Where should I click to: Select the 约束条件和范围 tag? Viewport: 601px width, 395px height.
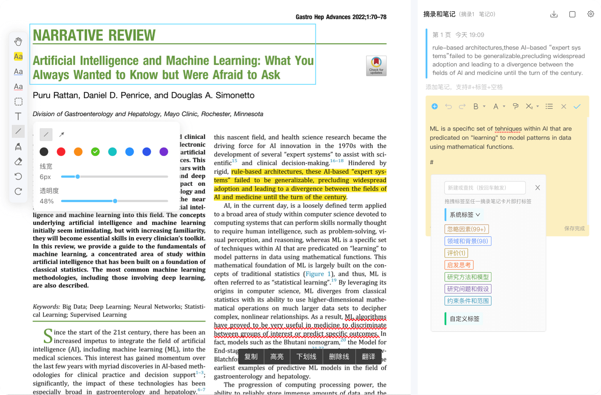coord(468,301)
